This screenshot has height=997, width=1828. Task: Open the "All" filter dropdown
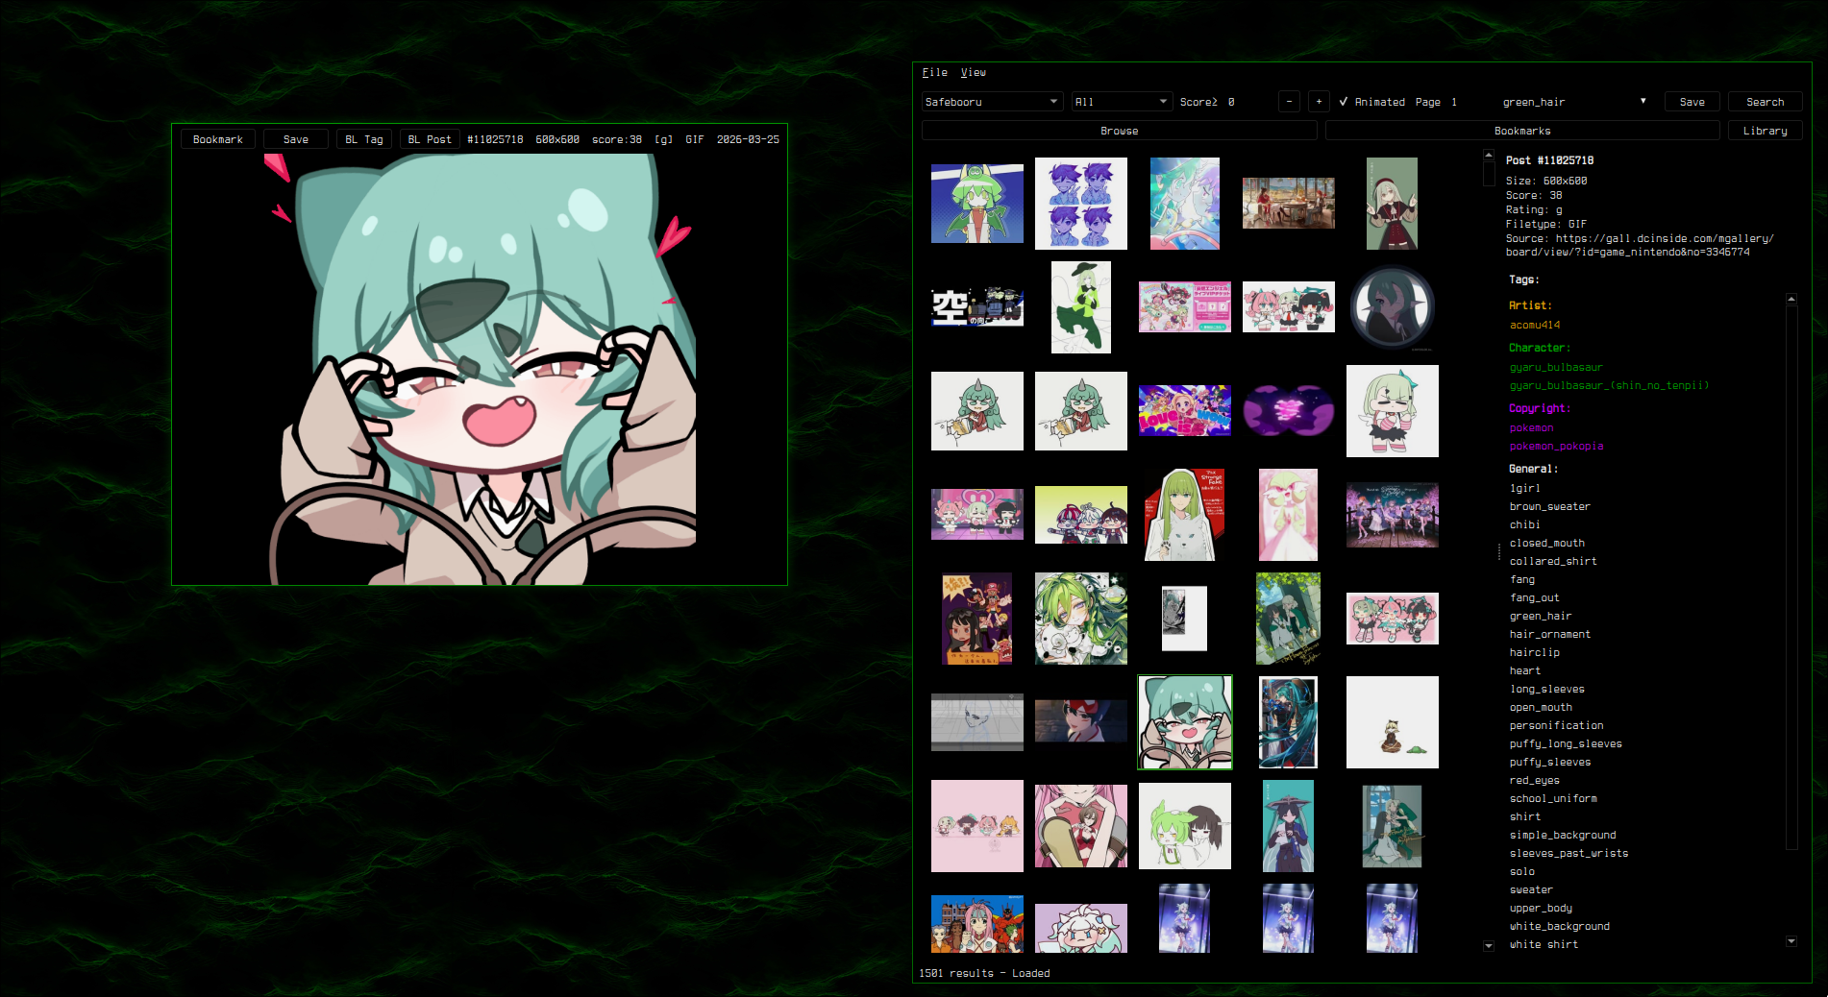(x=1121, y=101)
